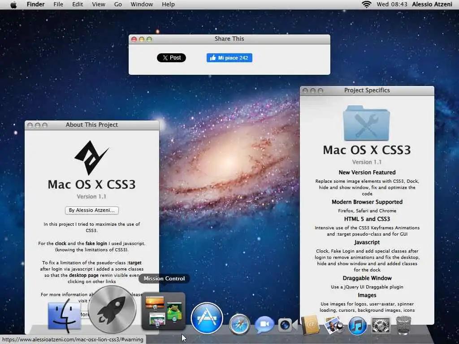The width and height of the screenshot is (459, 344).
Task: Click the menu bar clock Wed 08:43
Action: (392, 4)
